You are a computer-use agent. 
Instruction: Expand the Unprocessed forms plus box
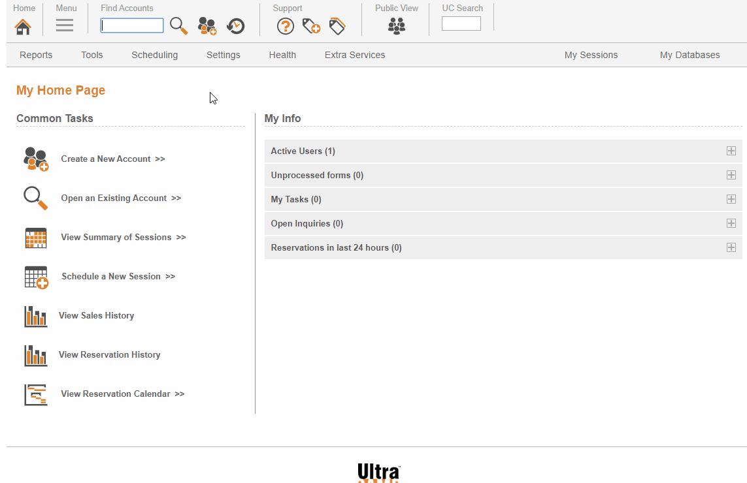[731, 175]
